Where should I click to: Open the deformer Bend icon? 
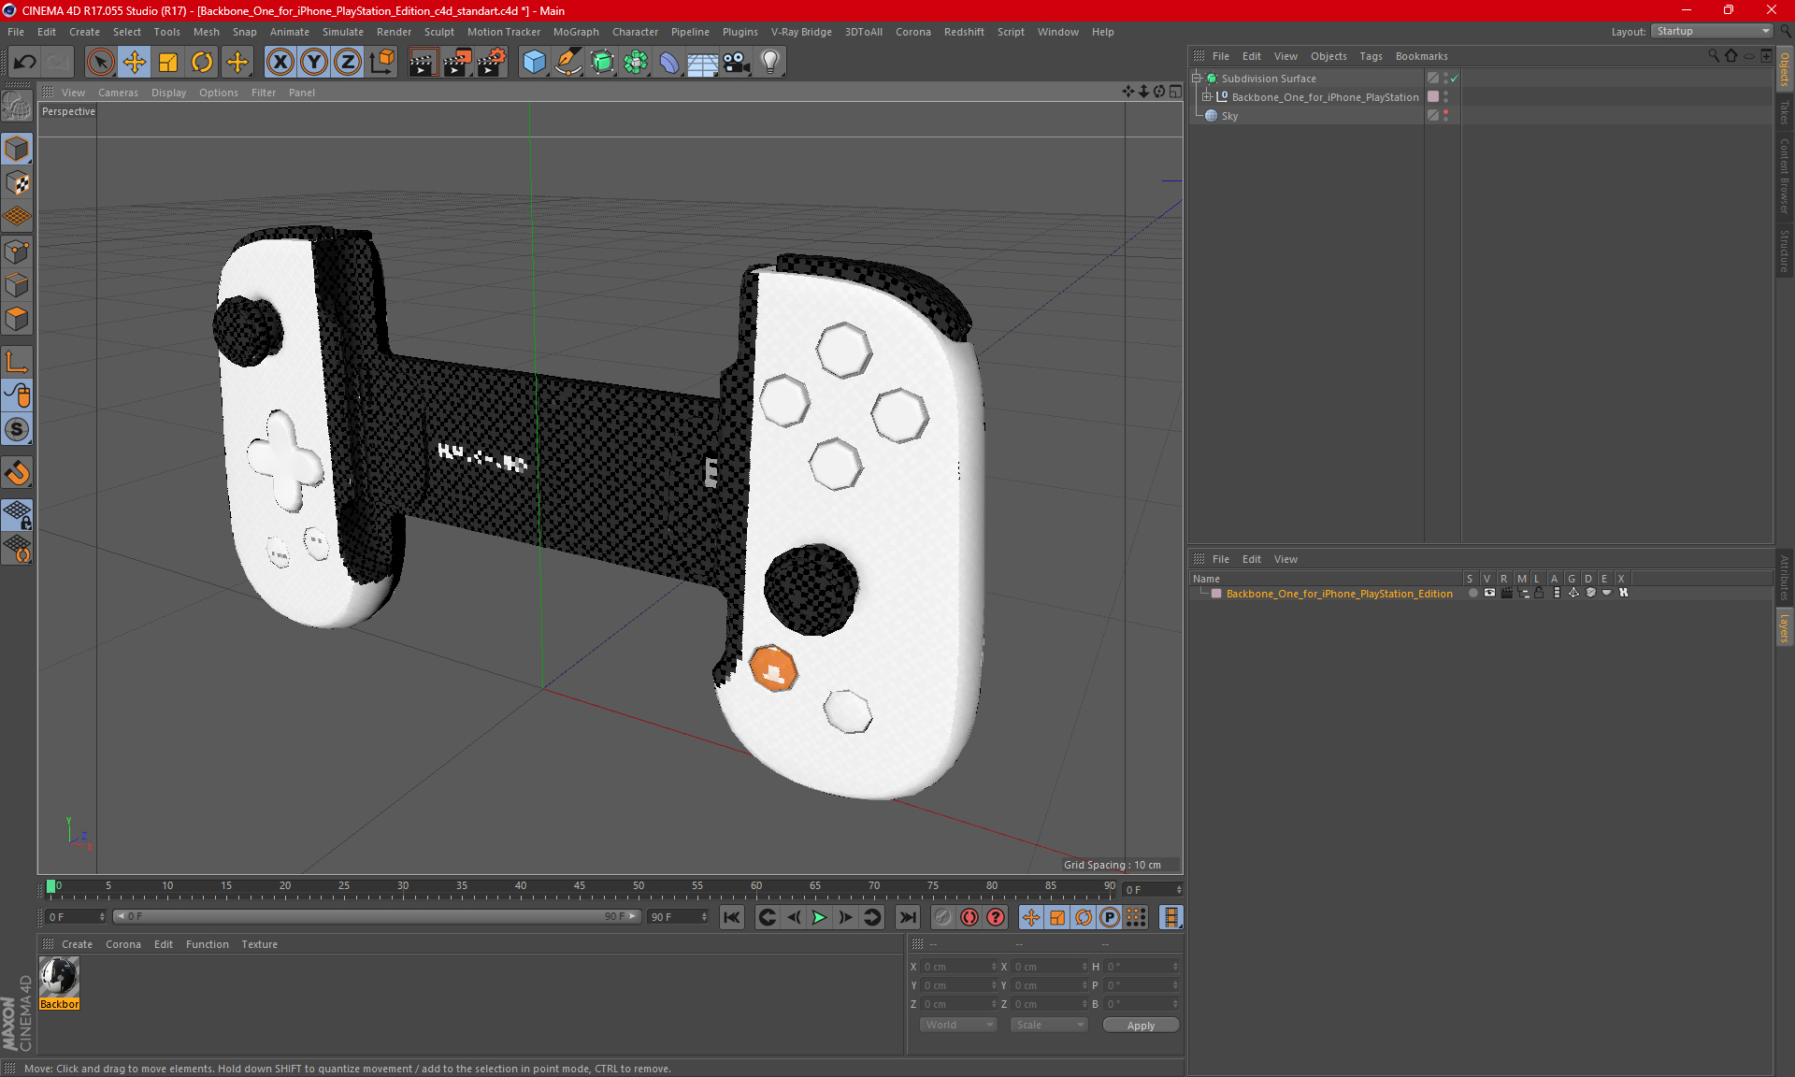[x=669, y=63]
